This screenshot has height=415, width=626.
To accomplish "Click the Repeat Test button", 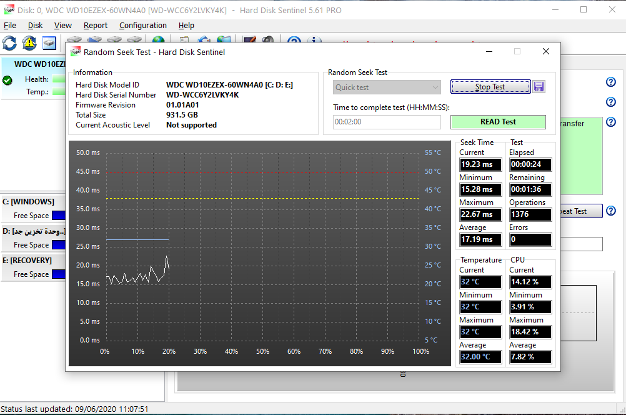I will point(582,211).
